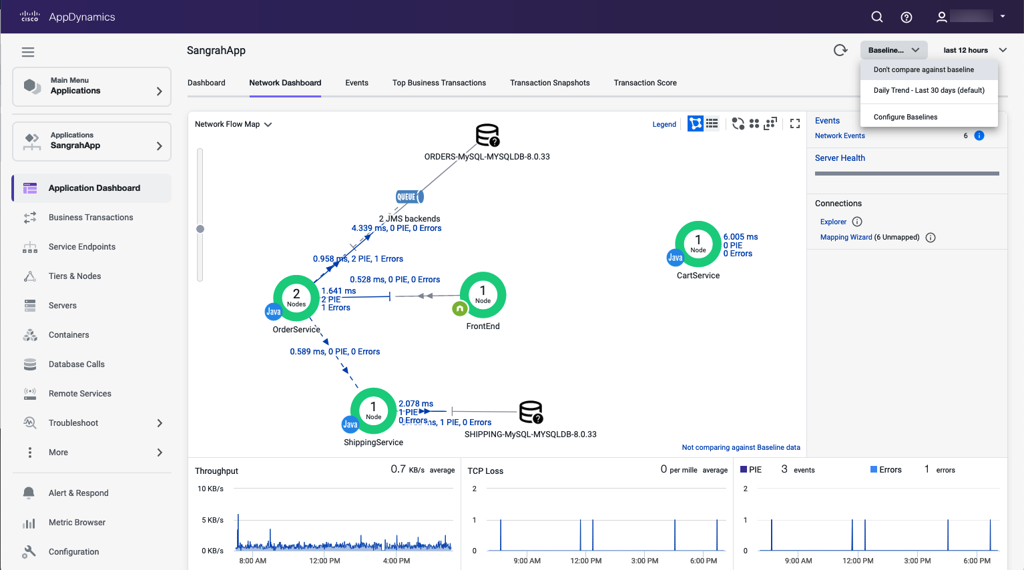Open the user account profile icon
The image size is (1024, 570).
(941, 17)
